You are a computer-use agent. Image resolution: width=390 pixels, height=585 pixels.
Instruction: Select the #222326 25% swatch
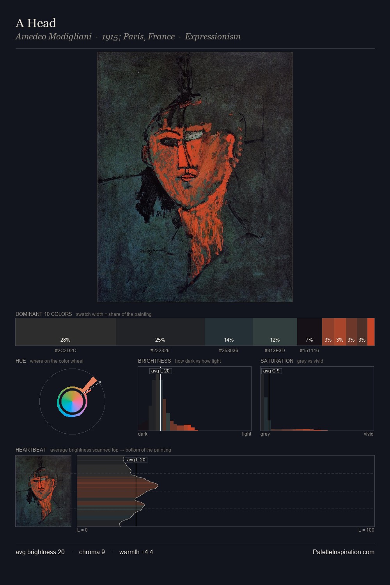(160, 332)
